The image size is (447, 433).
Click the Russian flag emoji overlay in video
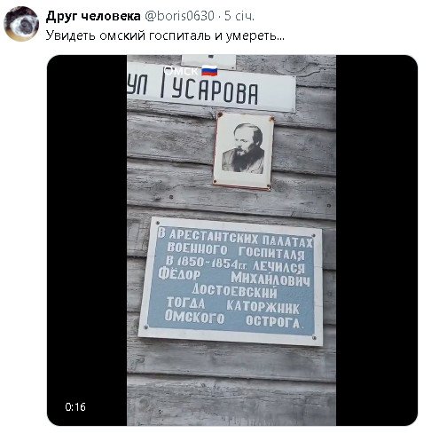209,71
